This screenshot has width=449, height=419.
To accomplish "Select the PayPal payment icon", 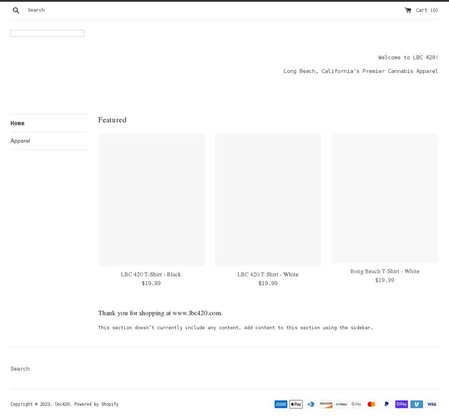I will point(387,404).
